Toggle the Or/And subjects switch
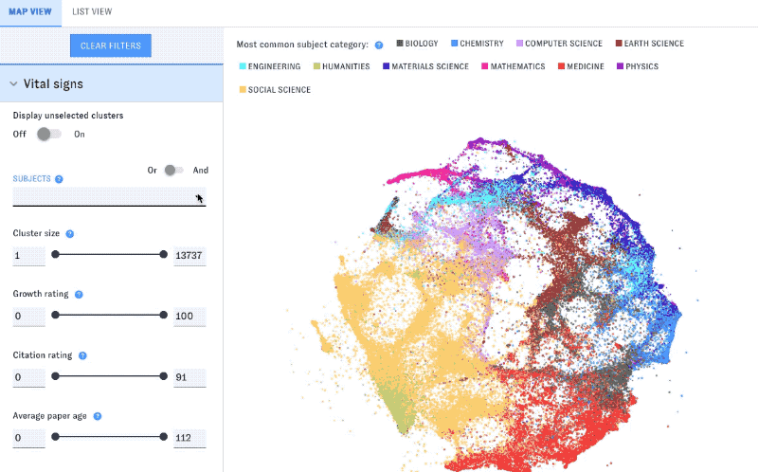The width and height of the screenshot is (758, 472). pos(173,171)
